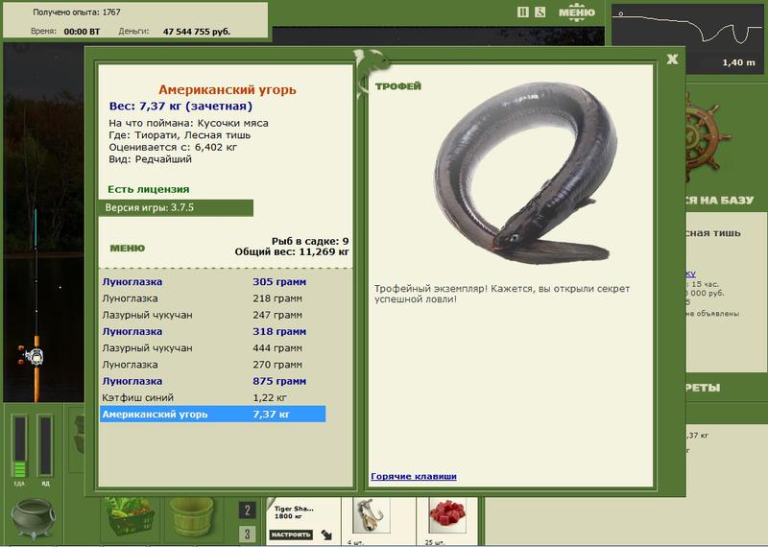Click the arrow icon beside НАСТРОИТЬ

pyautogui.click(x=326, y=535)
